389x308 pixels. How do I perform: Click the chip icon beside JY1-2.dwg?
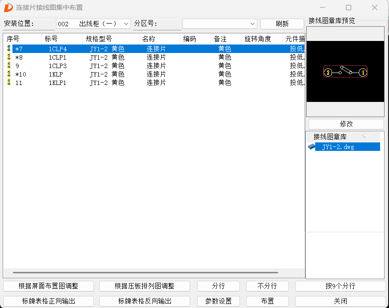point(312,147)
